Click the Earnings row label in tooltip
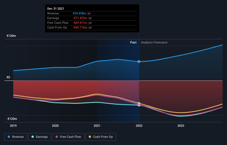This screenshot has width=227, height=145. [53, 18]
